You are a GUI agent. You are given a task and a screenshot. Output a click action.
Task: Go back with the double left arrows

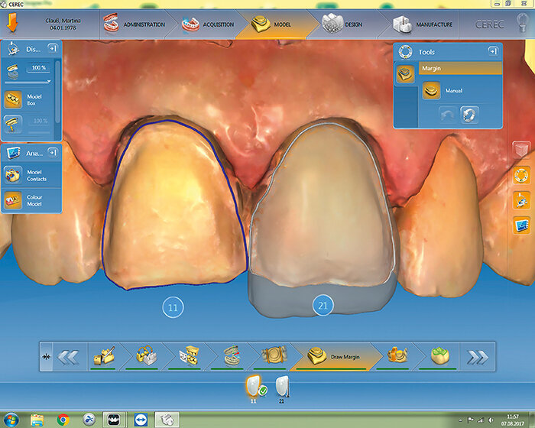point(69,357)
